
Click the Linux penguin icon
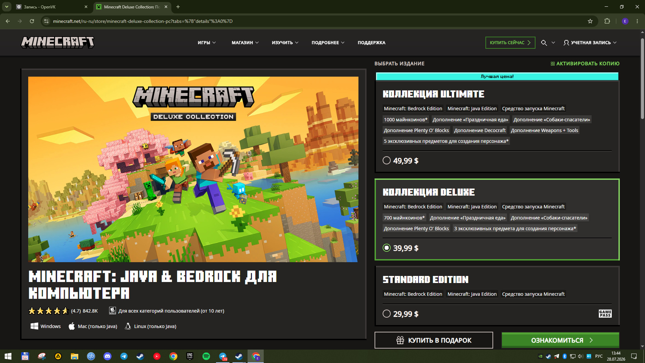(128, 326)
